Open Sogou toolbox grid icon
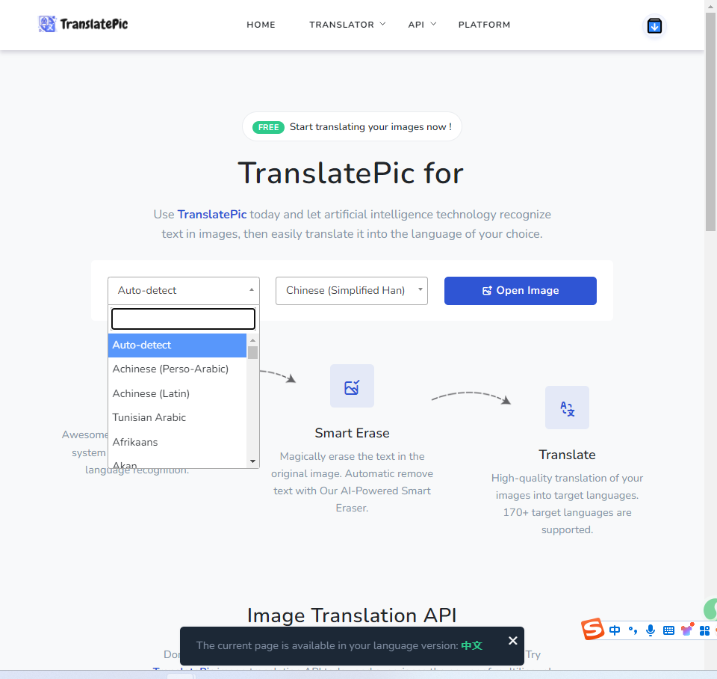The height and width of the screenshot is (679, 717). pyautogui.click(x=704, y=630)
